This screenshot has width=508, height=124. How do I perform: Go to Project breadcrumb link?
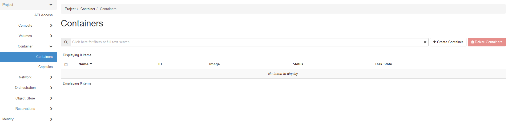coord(70,9)
